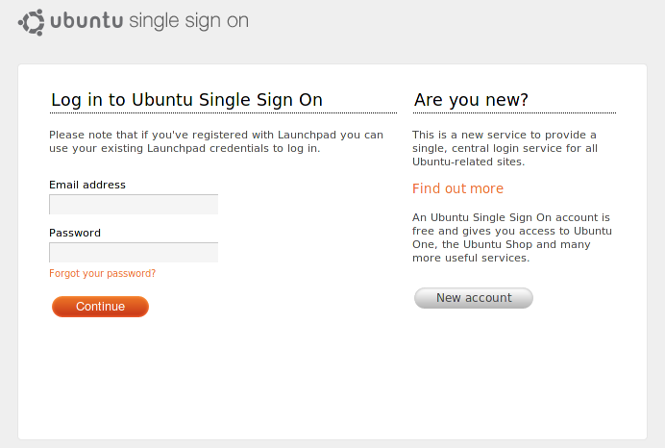Click the dotted line under the login heading
Image resolution: width=665 pixels, height=448 pixels.
coord(223,112)
